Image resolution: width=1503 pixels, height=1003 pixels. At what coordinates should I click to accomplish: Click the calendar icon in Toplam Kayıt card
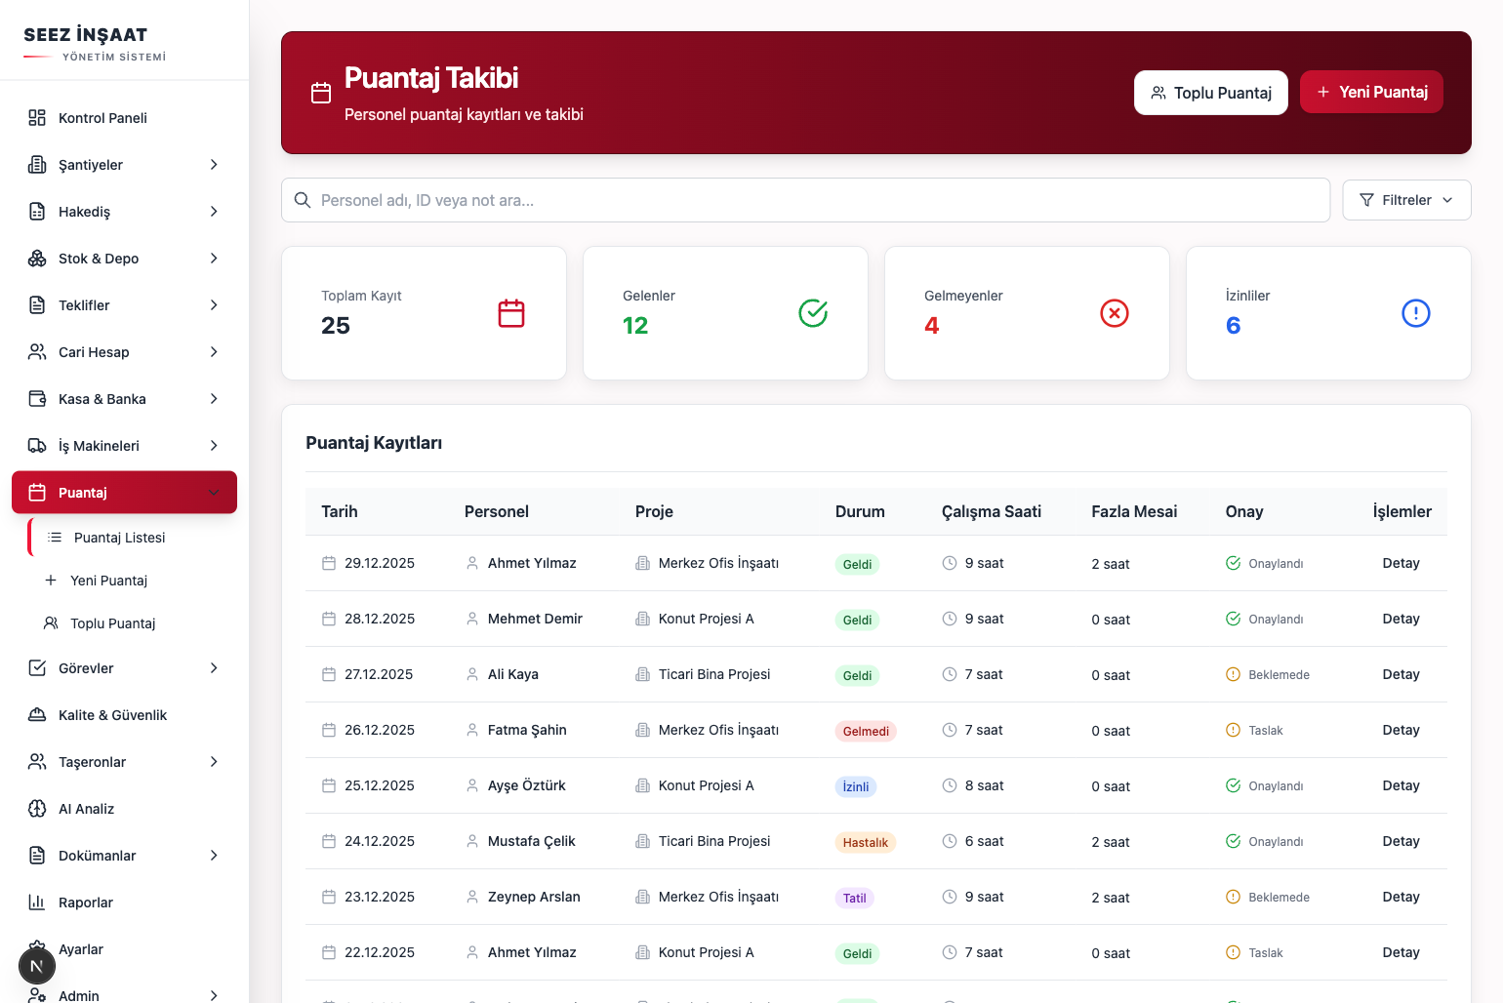511,313
